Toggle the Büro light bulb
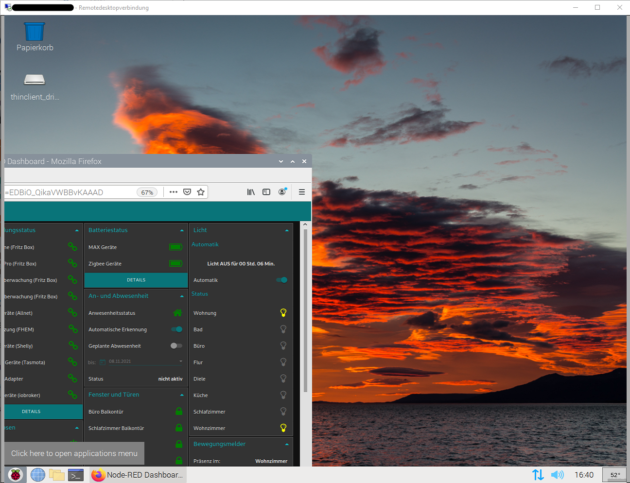 (283, 346)
